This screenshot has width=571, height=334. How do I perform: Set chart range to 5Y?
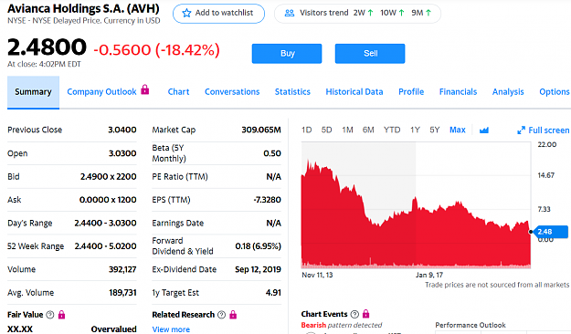(x=435, y=130)
